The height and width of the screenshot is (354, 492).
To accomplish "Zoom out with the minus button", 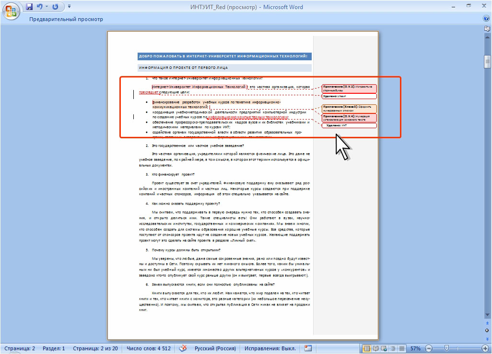I will 429,348.
